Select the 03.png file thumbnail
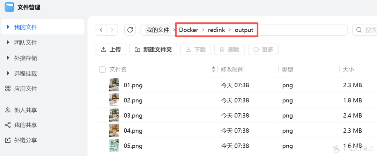The height and width of the screenshot is (156, 377). coord(114,115)
